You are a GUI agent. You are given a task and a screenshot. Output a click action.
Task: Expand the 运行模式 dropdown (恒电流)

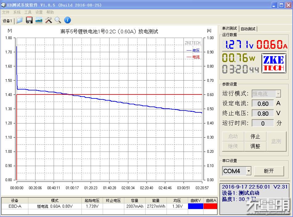(x=279, y=94)
